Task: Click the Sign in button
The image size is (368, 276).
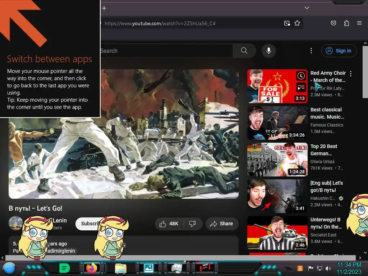Action: [339, 51]
